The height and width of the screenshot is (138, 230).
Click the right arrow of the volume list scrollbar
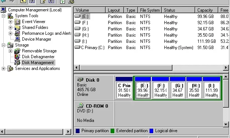[x=226, y=68]
